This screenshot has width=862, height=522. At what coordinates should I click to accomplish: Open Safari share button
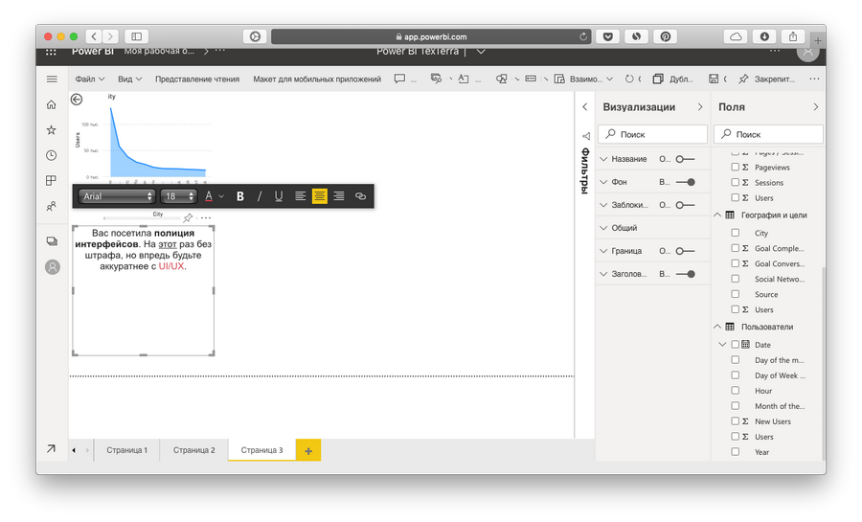(x=793, y=36)
